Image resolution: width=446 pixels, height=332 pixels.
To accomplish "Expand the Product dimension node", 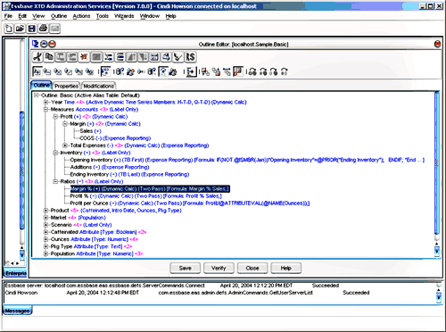I will click(46, 211).
